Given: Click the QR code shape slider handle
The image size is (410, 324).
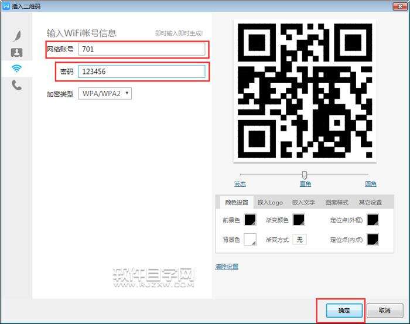Looking at the screenshot, I should click(x=305, y=175).
